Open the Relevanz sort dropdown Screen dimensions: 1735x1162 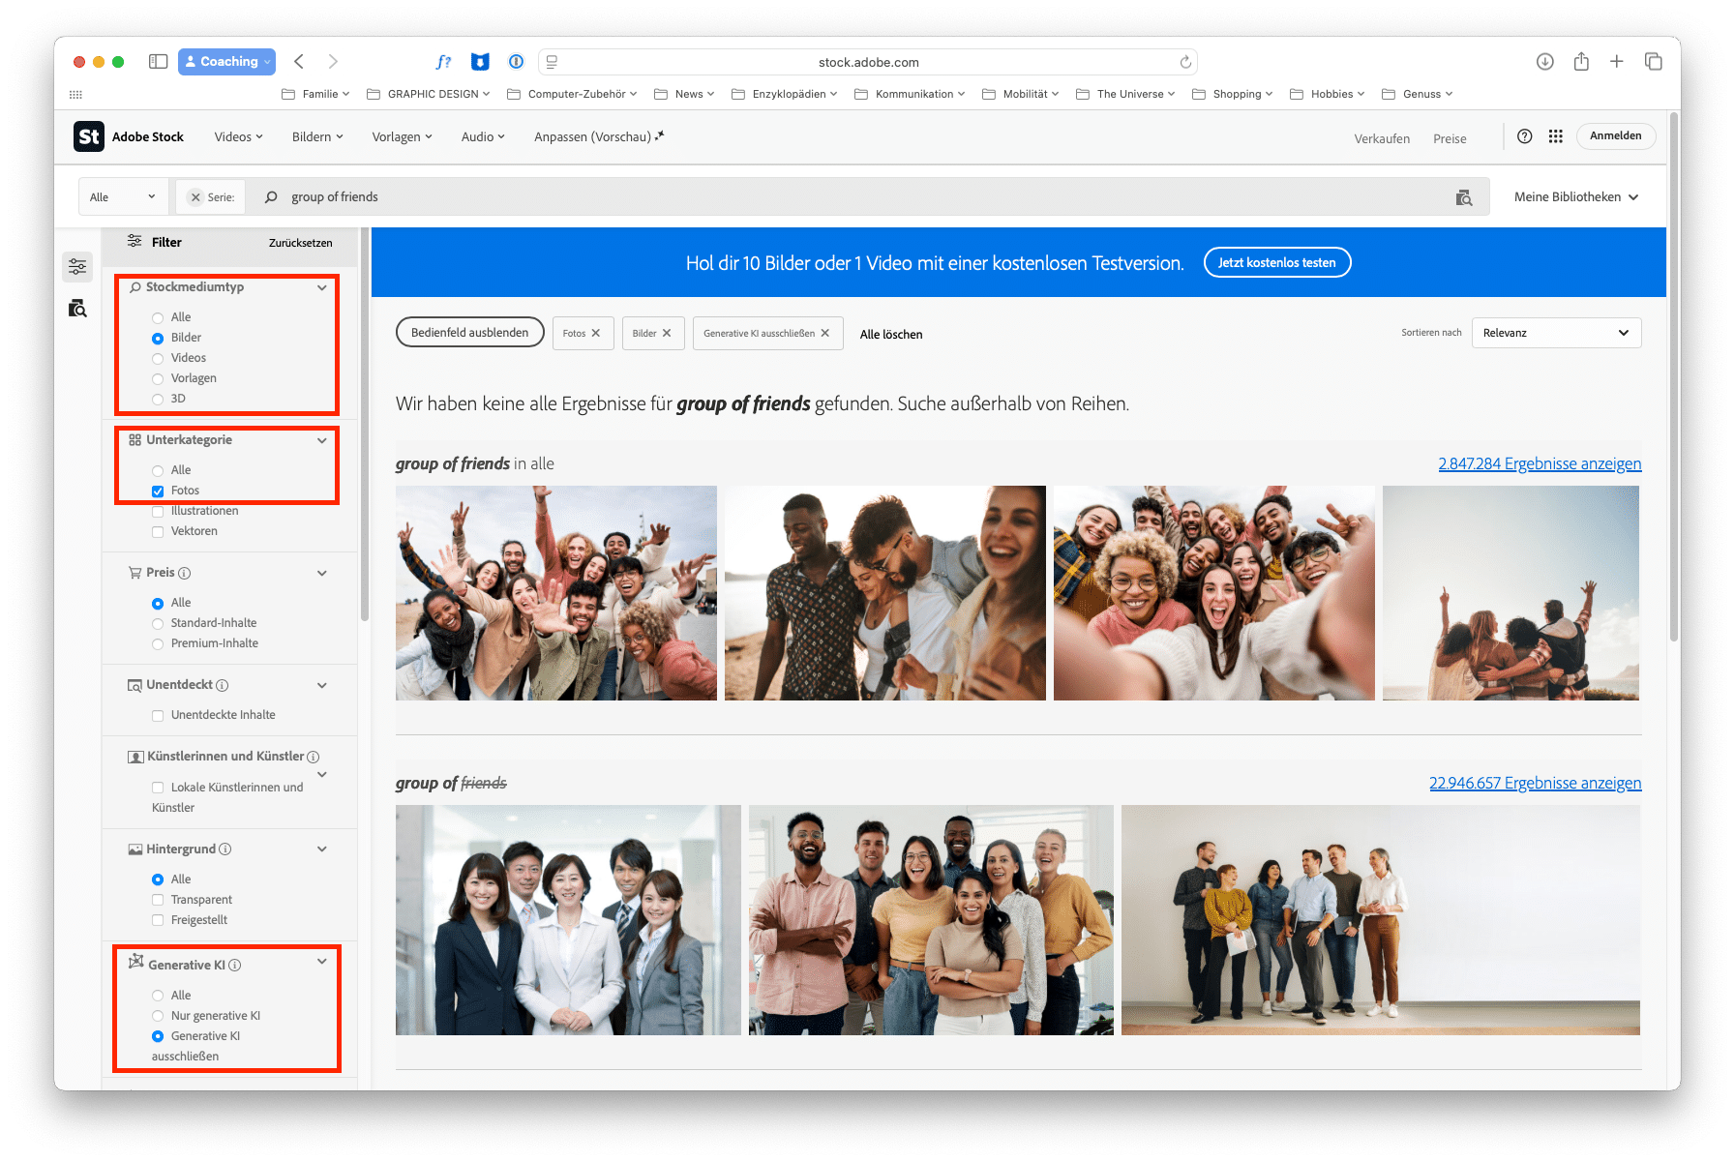(x=1555, y=333)
